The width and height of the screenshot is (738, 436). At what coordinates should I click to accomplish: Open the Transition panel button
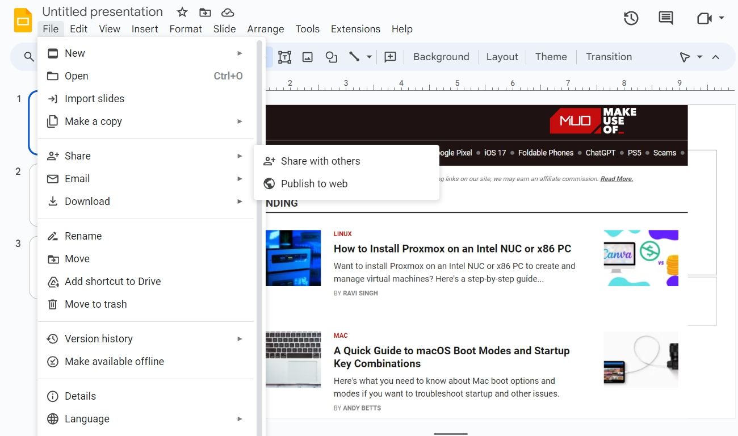(609, 57)
